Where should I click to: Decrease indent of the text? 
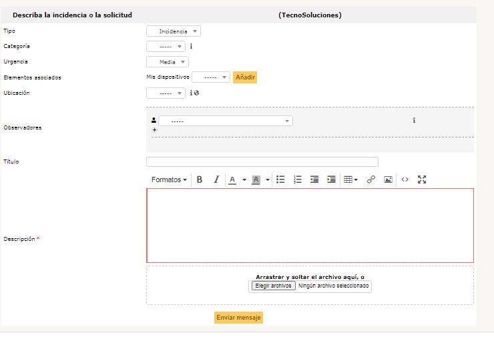tap(314, 180)
